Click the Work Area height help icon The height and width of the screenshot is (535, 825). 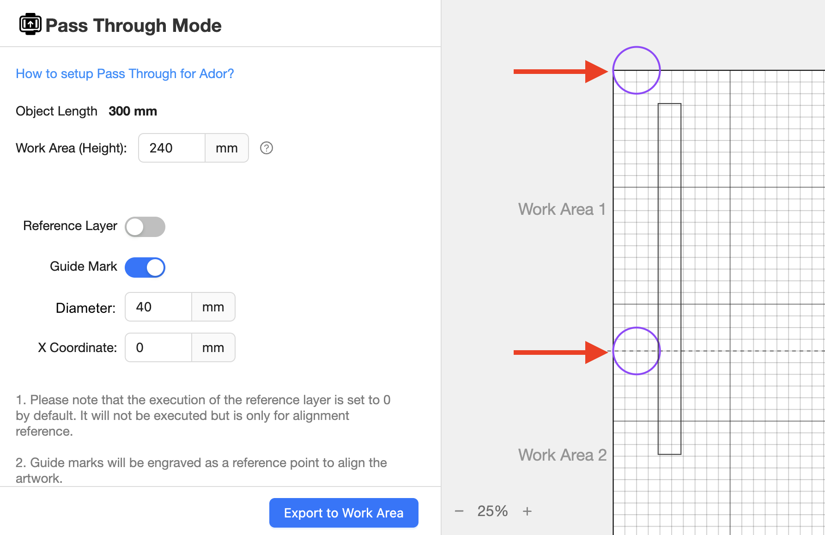coord(267,148)
